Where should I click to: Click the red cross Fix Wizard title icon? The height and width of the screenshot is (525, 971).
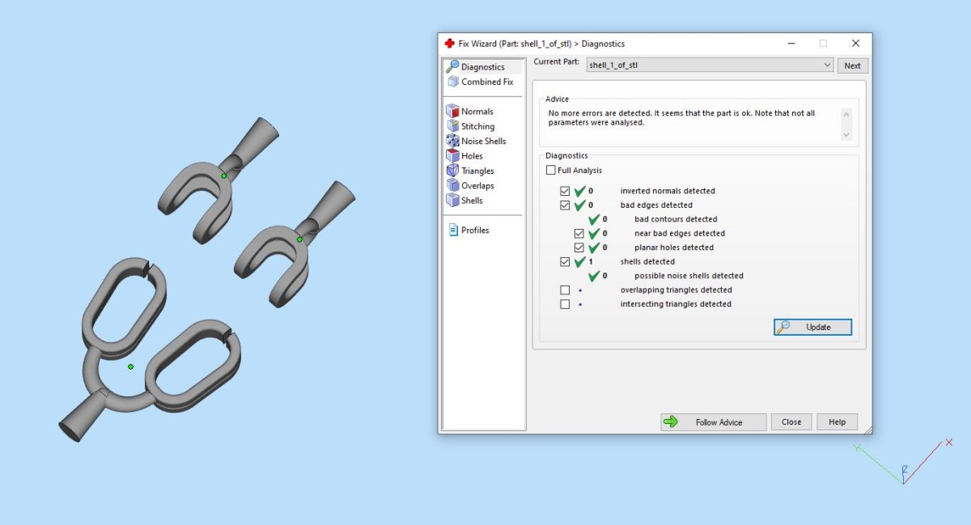click(449, 44)
